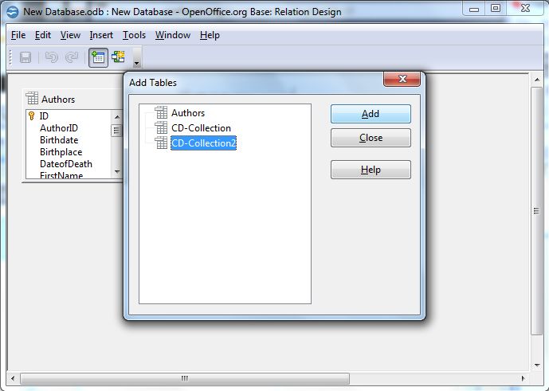Image resolution: width=549 pixels, height=391 pixels.
Task: Click the Save icon in toolbar
Action: (x=25, y=57)
